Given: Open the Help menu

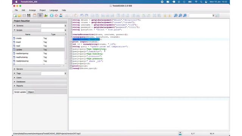Looking at the screenshot, I should [x=64, y=10].
